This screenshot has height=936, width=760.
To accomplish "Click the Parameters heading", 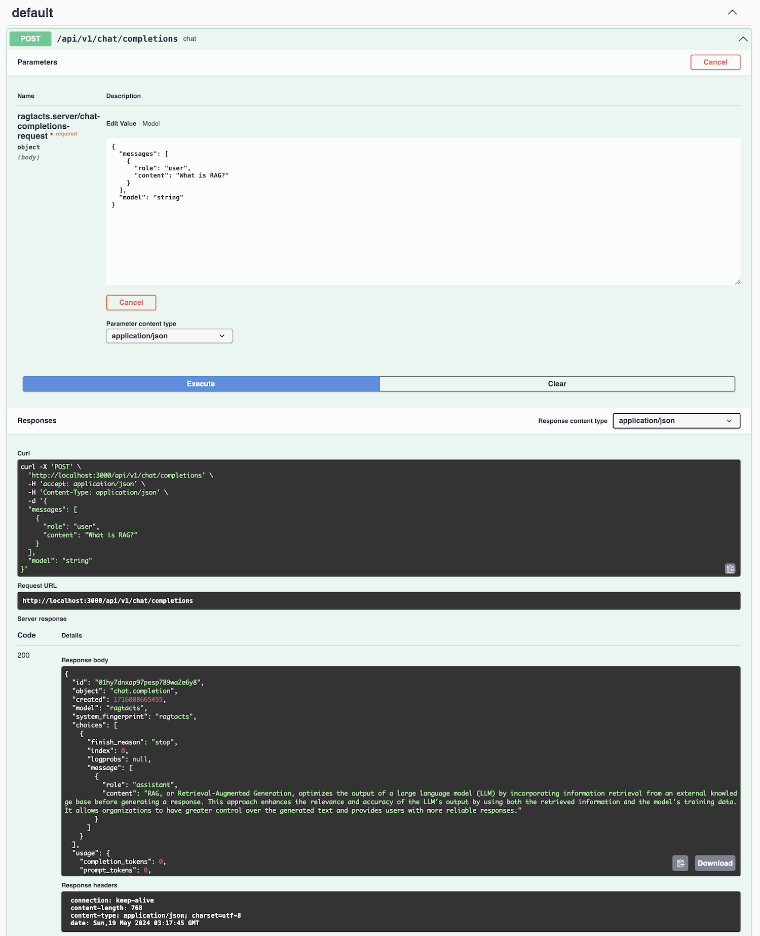I will tap(37, 62).
